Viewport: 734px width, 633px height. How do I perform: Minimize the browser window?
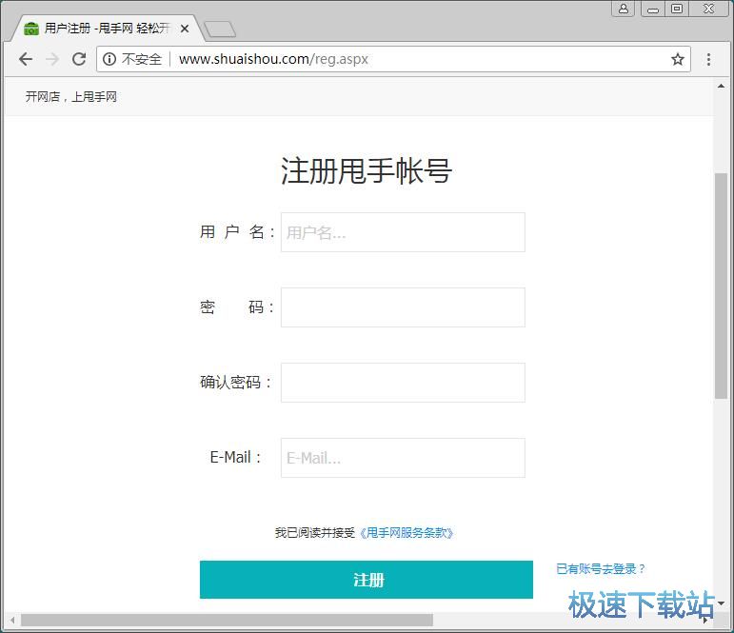pos(653,9)
